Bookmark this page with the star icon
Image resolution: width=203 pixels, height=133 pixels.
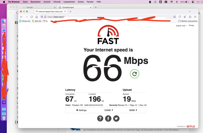coord(174,17)
